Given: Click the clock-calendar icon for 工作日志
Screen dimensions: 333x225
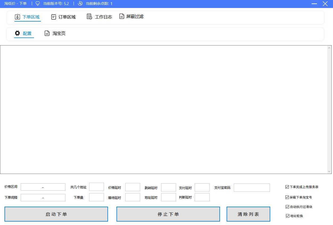Looking at the screenshot, I should point(89,16).
